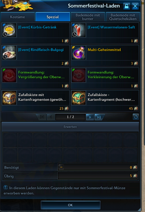Jump to the last shop page
The image size is (145, 212).
tap(99, 117)
